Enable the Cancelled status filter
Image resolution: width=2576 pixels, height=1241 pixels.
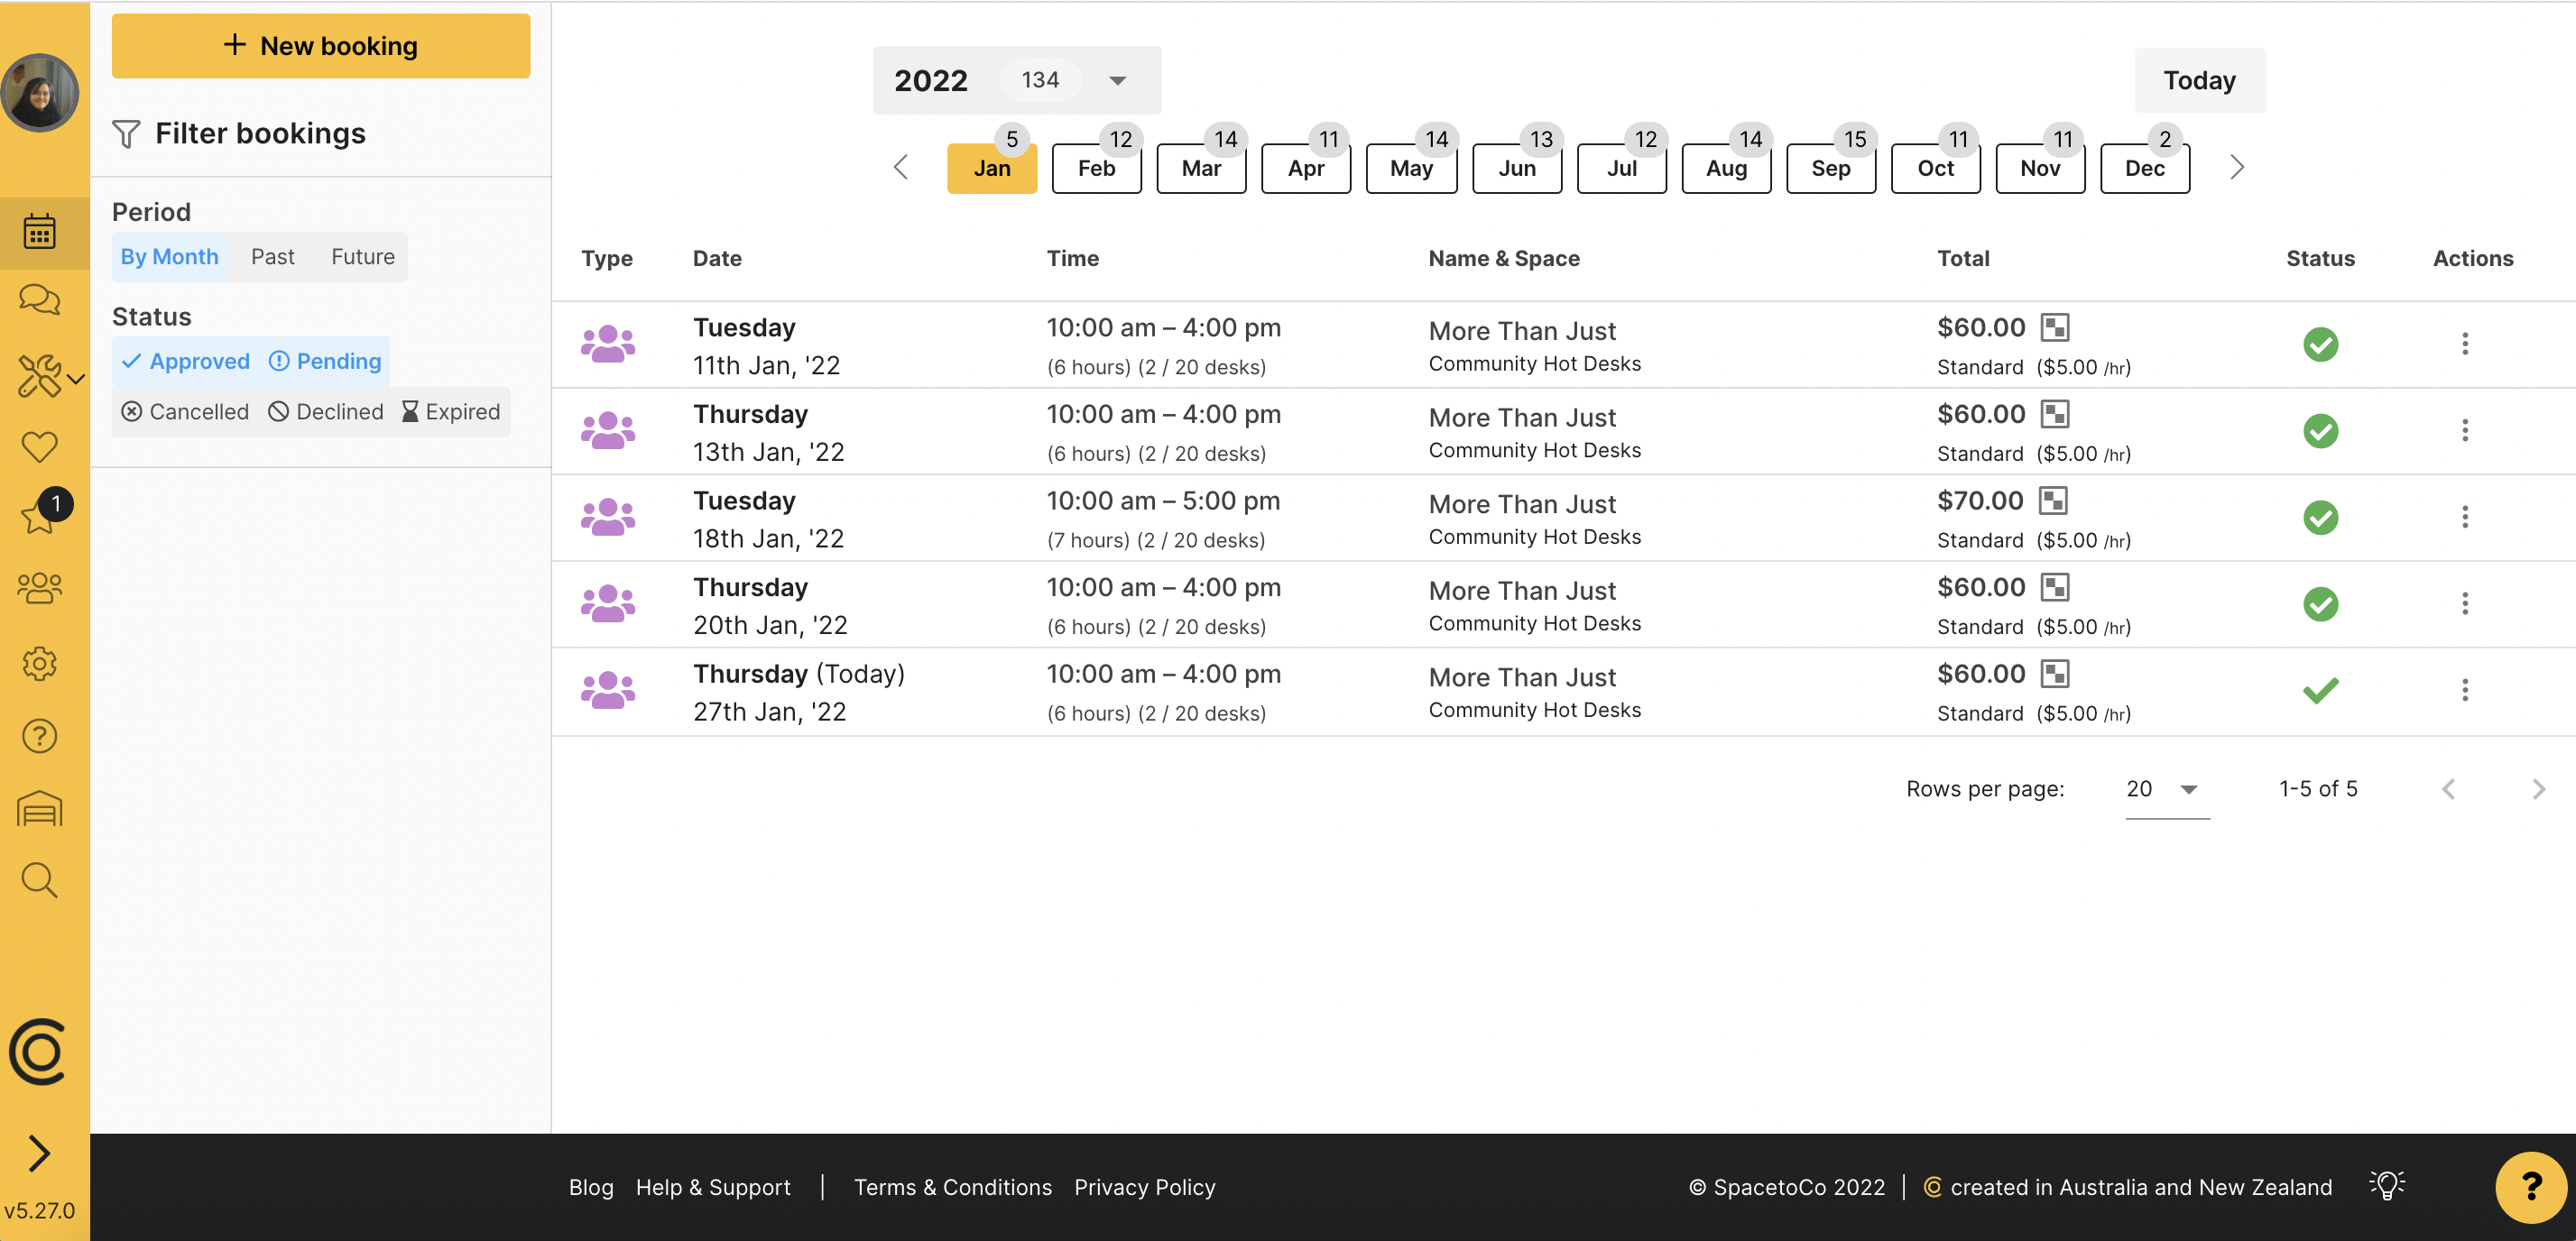[x=184, y=410]
